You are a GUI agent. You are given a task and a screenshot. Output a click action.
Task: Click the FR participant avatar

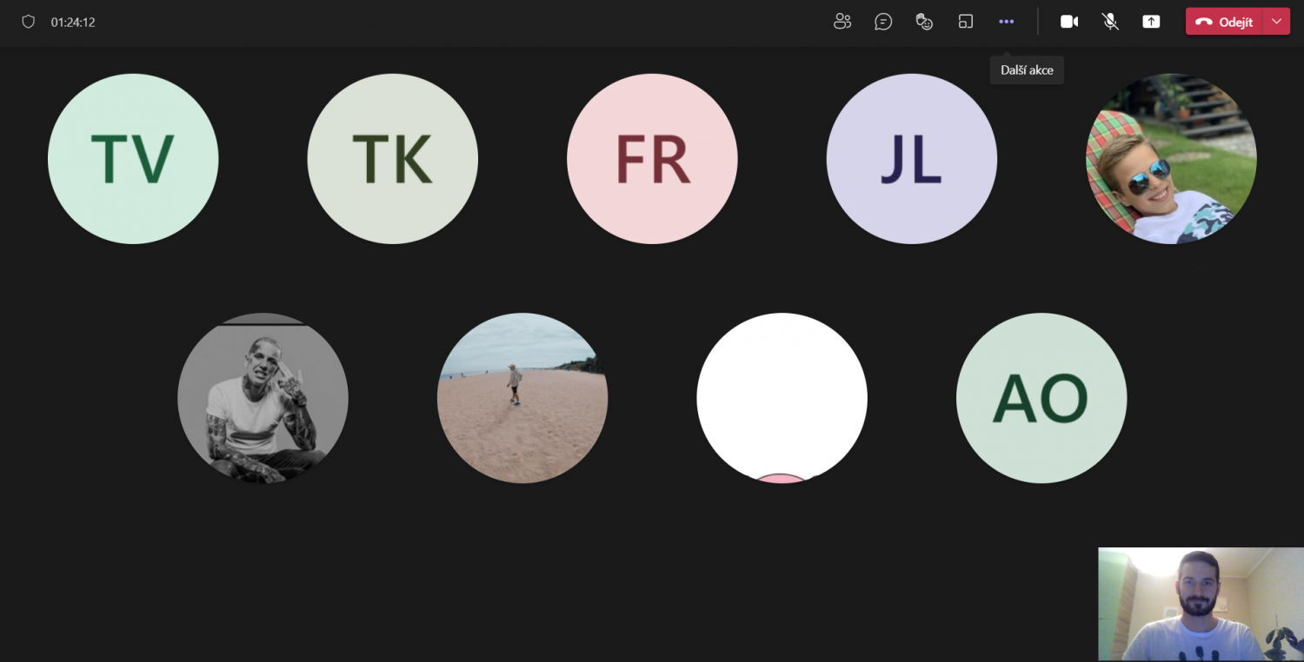[x=652, y=159]
